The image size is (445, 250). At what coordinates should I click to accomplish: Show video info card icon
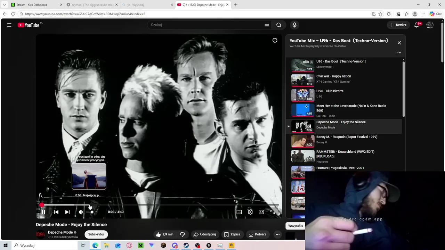coord(275,40)
